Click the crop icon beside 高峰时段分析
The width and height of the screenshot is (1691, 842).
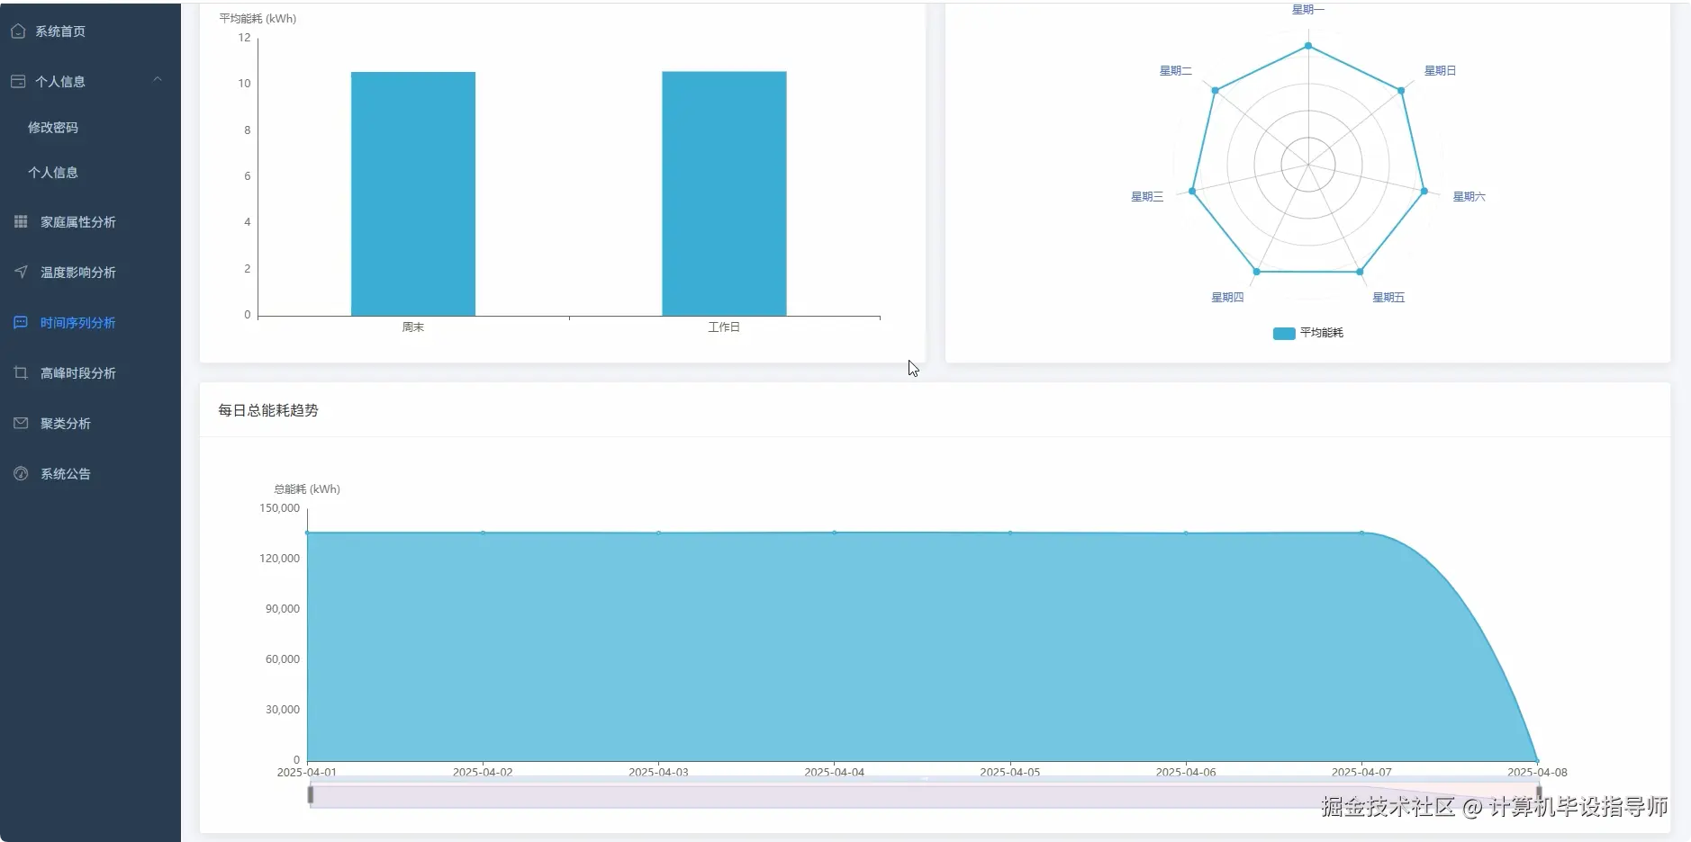21,372
